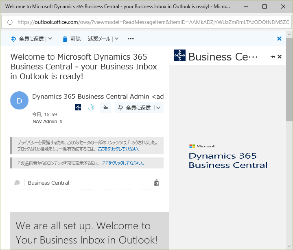The width and height of the screenshot is (293, 250).
Task: Click the vertical scrollbar thumb
Action: (289, 80)
